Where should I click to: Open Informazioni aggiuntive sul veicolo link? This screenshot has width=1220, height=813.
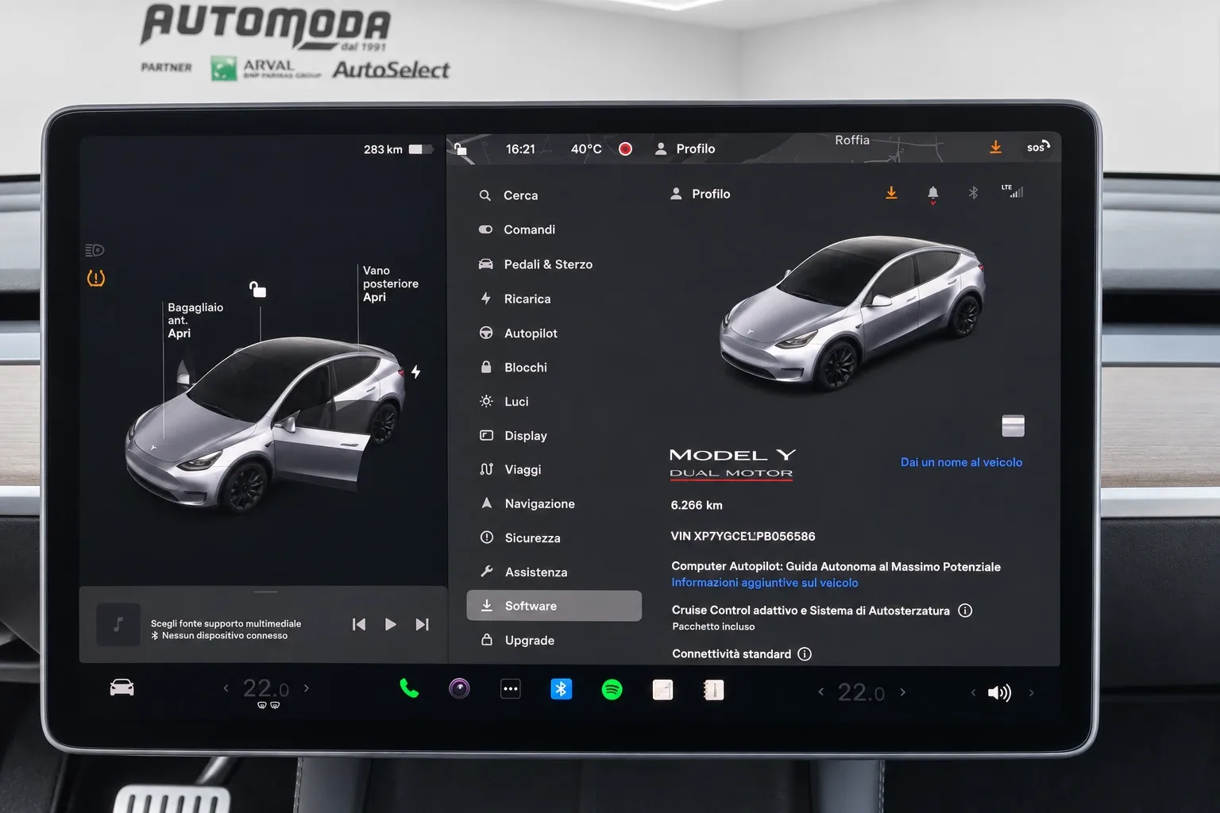point(765,583)
